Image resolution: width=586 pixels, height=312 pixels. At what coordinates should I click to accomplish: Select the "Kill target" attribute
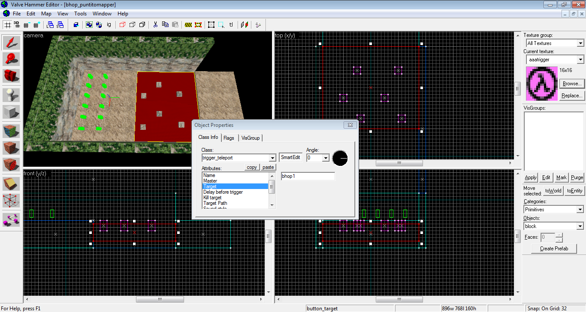pyautogui.click(x=236, y=198)
